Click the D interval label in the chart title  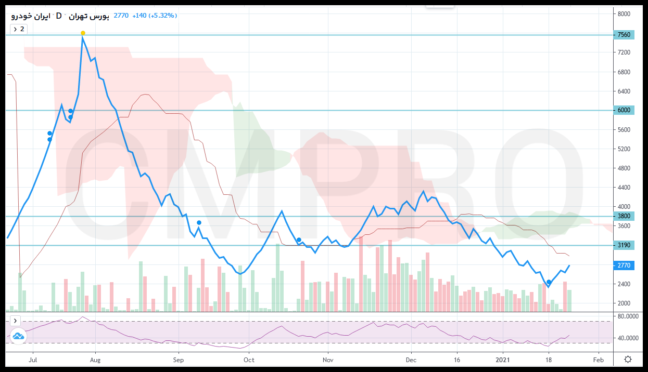(x=59, y=16)
